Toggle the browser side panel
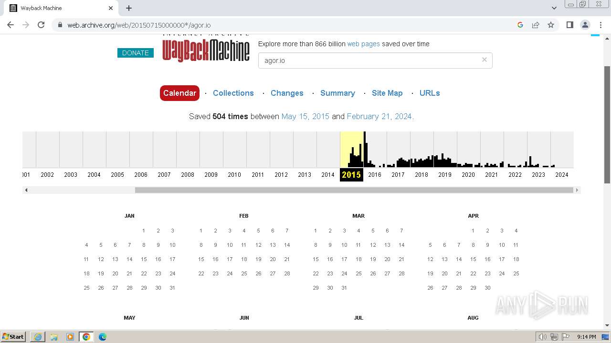Screen dimensions: 611x343 pyautogui.click(x=569, y=25)
